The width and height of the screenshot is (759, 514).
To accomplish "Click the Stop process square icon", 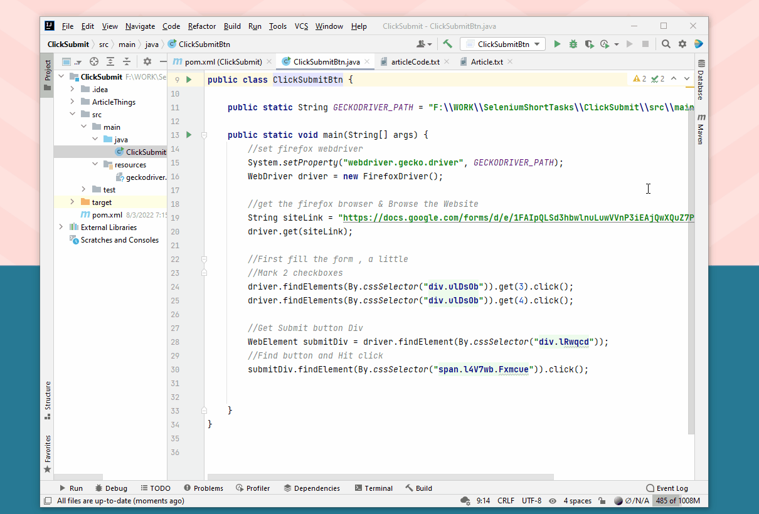I will point(645,44).
